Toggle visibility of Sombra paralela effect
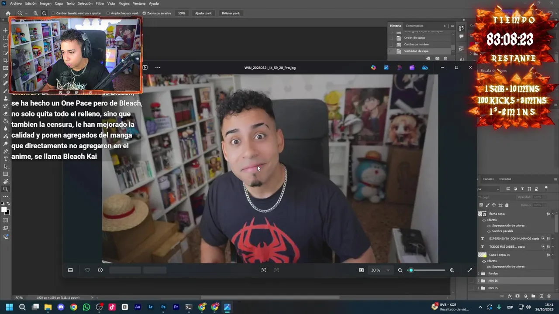Screen dimensions: 559x314 click(489, 231)
